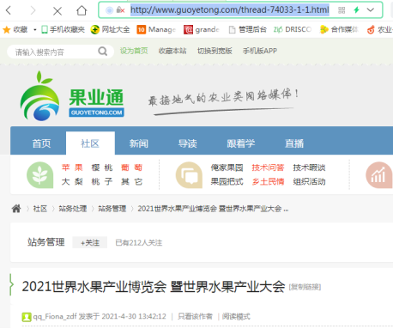Open 俺家果园 forum link

click(227, 168)
